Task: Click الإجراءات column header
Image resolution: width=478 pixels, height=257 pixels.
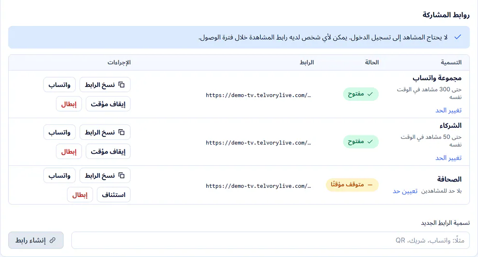Action: [x=119, y=62]
